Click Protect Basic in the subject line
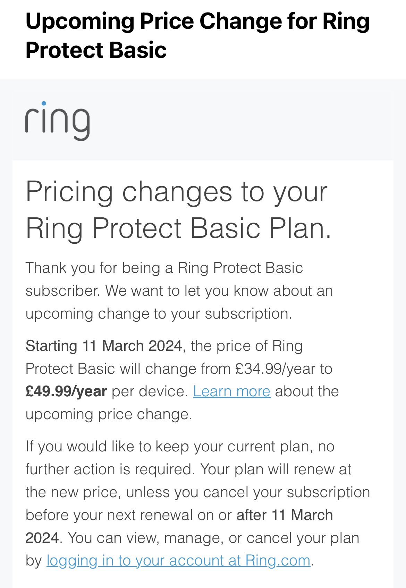This screenshot has height=588, width=406. 96,50
